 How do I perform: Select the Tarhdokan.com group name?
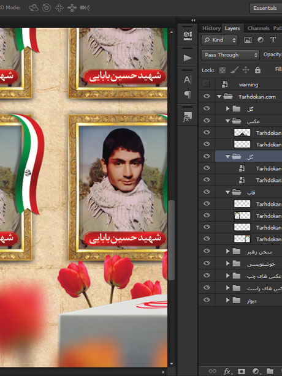[257, 97]
